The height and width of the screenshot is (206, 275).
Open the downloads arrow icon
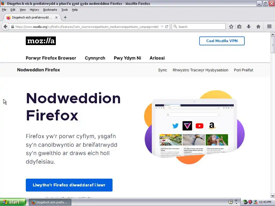click(x=248, y=27)
